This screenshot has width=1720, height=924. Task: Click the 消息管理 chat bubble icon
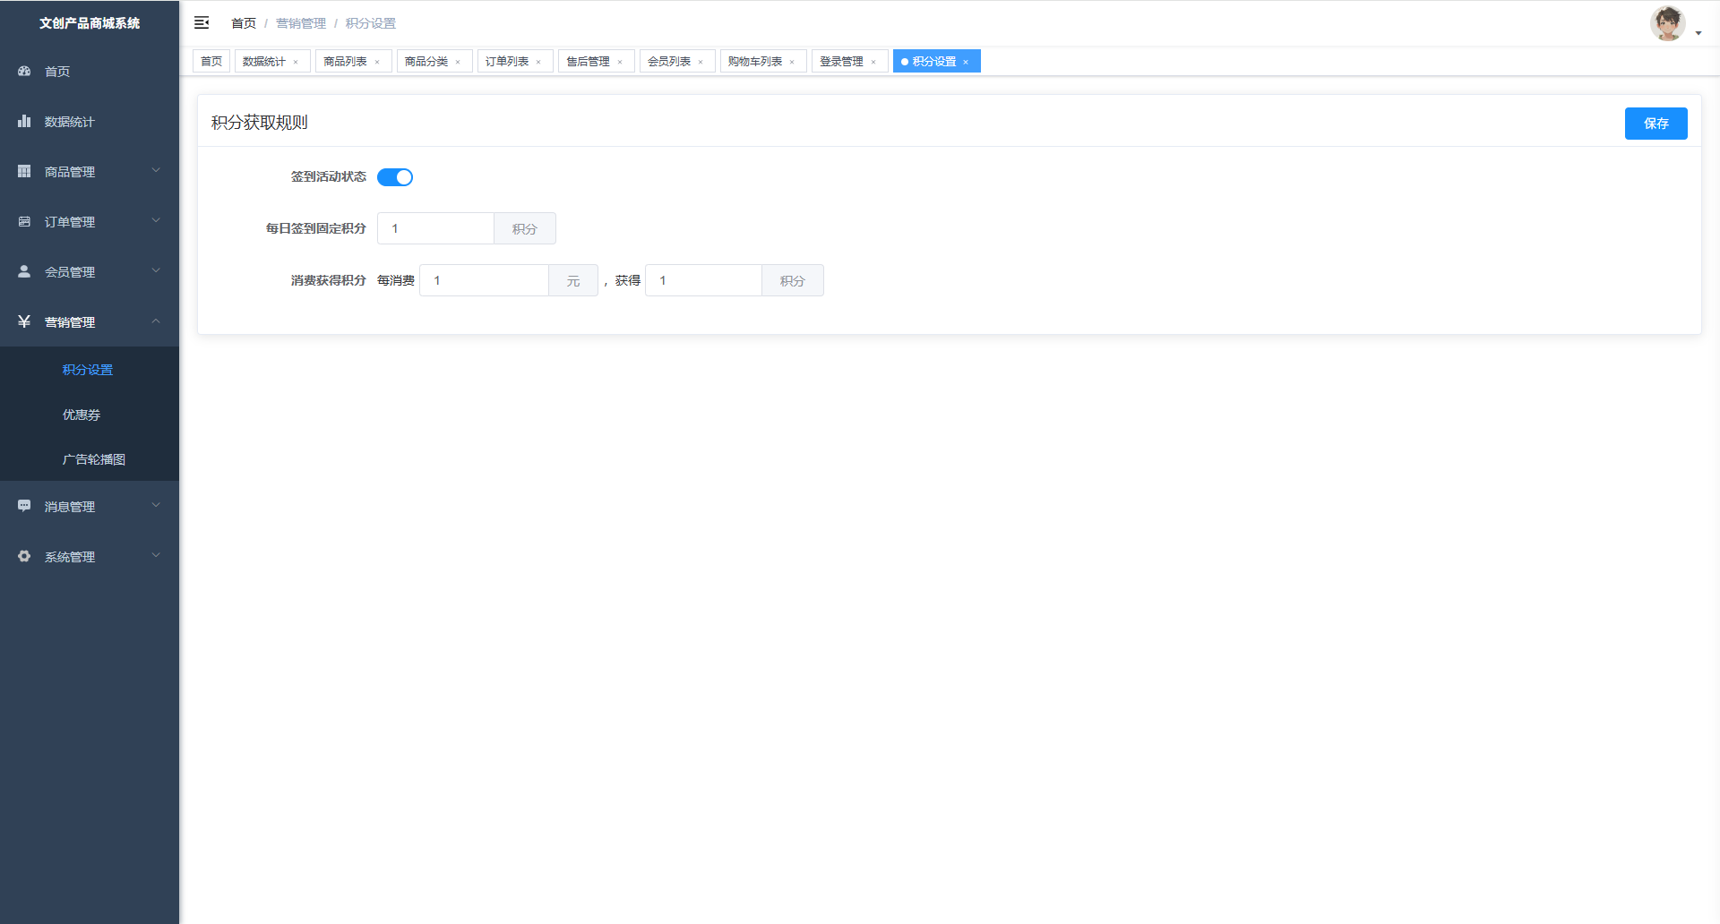[x=24, y=506]
